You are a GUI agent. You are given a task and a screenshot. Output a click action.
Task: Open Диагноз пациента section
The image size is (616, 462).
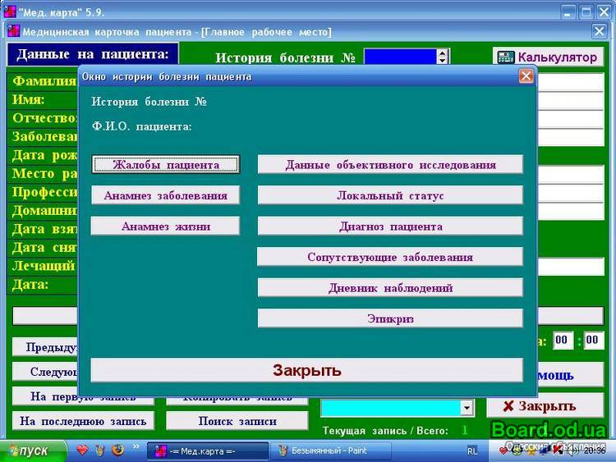pyautogui.click(x=390, y=226)
